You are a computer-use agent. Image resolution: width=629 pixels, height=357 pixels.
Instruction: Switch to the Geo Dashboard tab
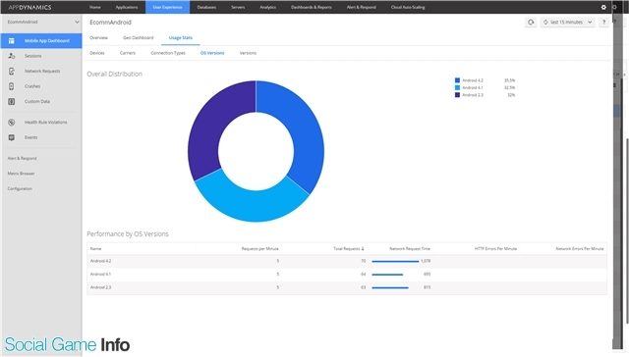pos(138,37)
